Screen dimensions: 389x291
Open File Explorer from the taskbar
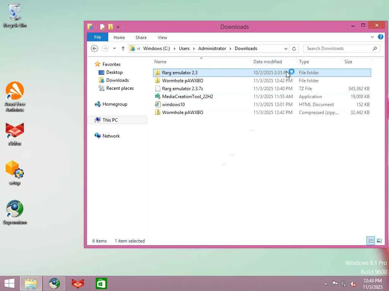(x=30, y=283)
